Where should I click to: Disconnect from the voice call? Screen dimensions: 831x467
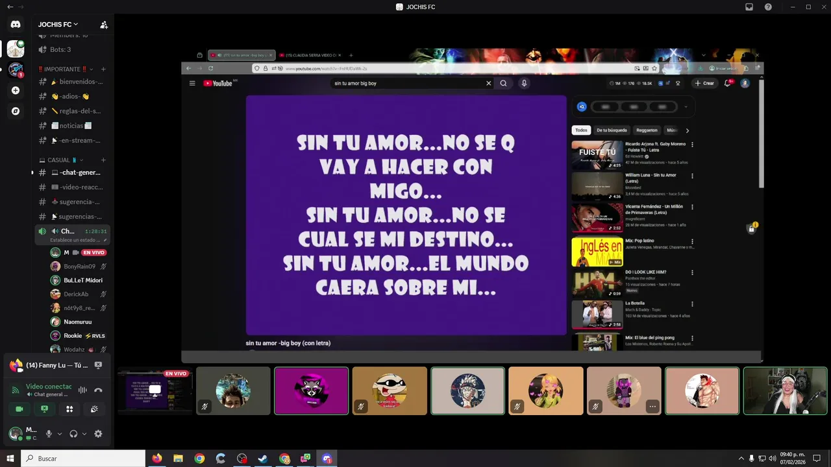(x=98, y=390)
